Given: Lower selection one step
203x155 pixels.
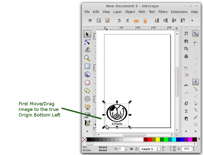Looking at the screenshot, I should pos(165,21).
